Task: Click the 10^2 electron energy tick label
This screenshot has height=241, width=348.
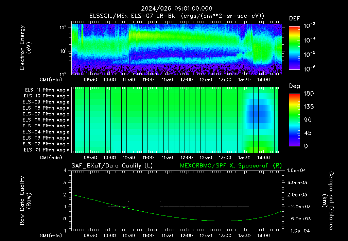Action: (63, 28)
